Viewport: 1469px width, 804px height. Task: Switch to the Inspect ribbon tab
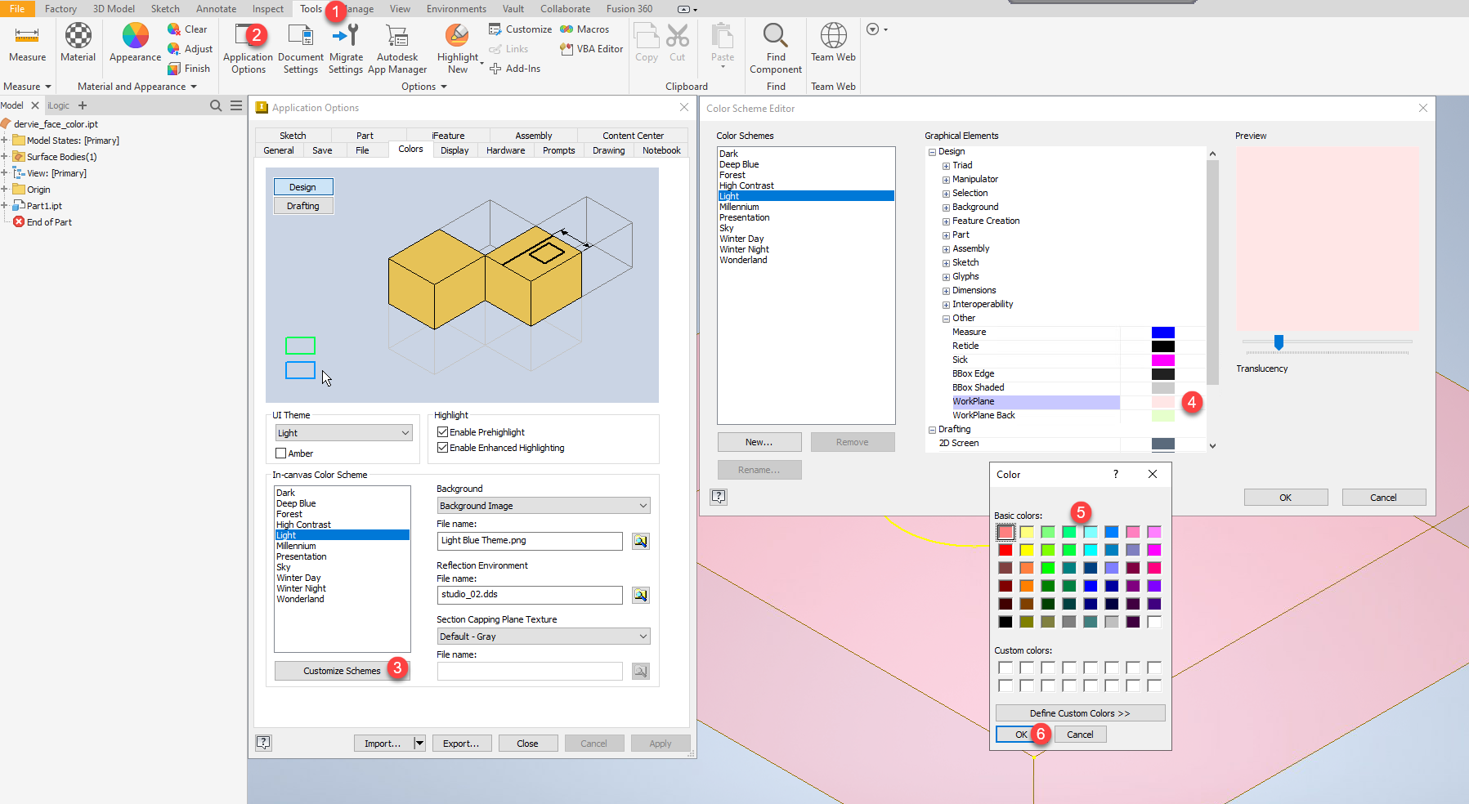coord(268,9)
